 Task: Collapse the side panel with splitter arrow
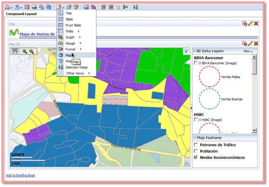click(x=192, y=108)
